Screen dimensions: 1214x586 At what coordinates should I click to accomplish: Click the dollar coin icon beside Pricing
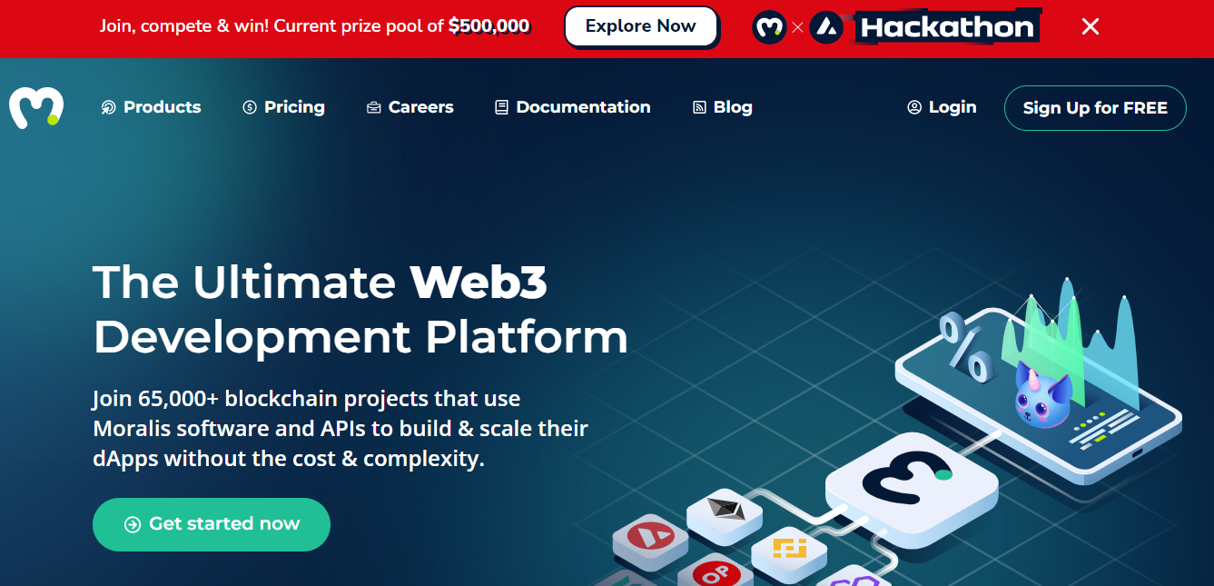[x=250, y=107]
